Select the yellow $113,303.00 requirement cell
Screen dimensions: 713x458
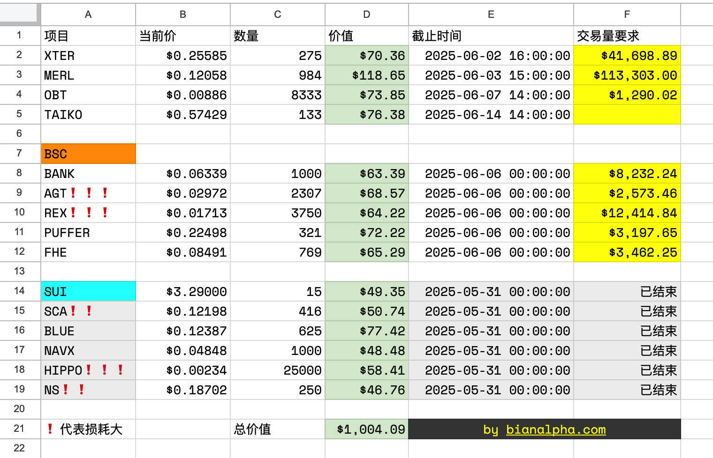[627, 75]
